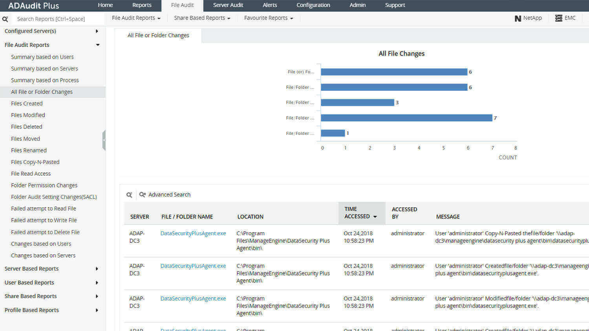
Task: Expand the Configured Server(s) section
Action: 97,31
